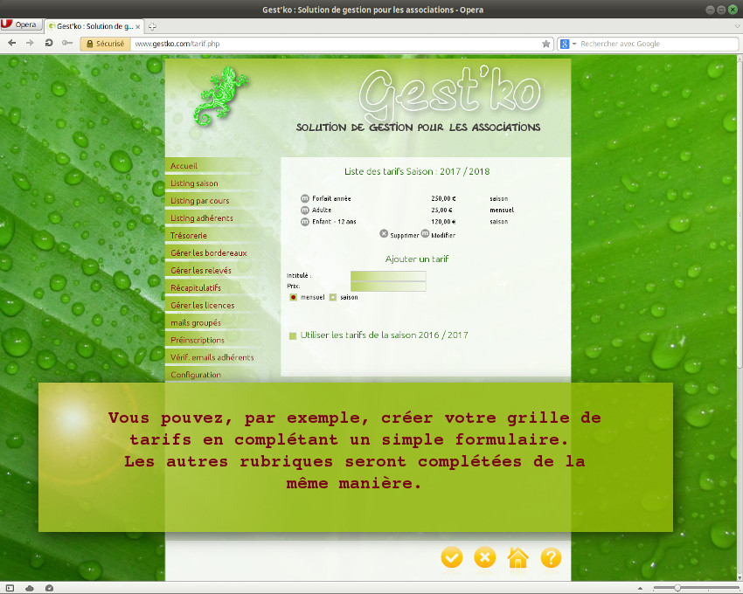Click the address bar URL
Screen dimensions: 743x594
coord(177,44)
